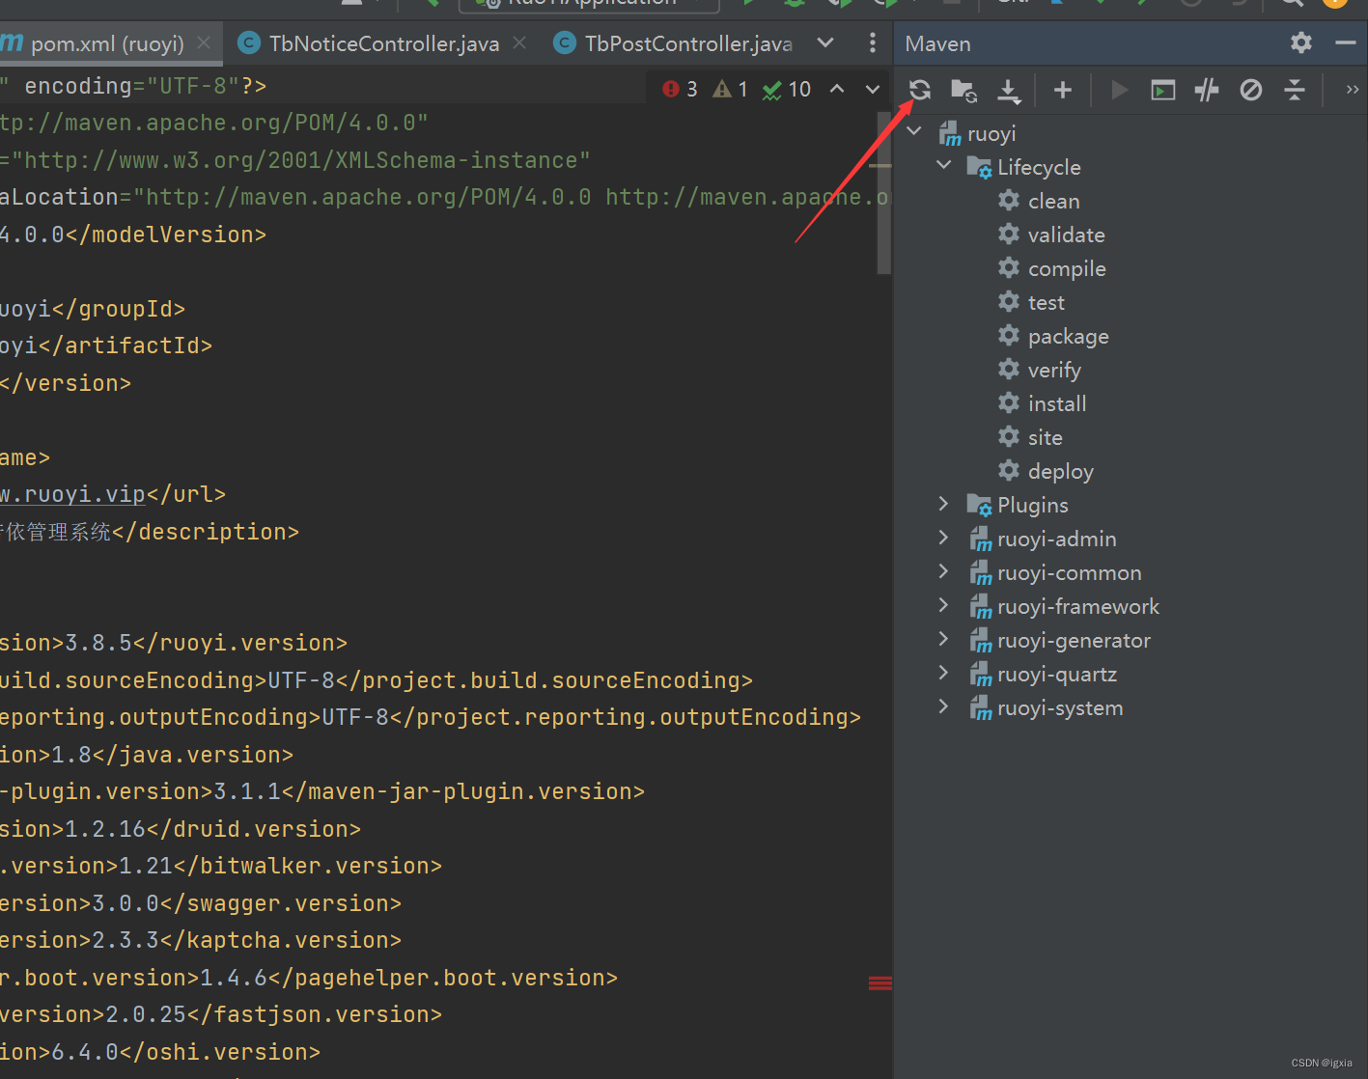This screenshot has width=1368, height=1079.
Task: Select the validate lifecycle goal
Action: [x=1066, y=235]
